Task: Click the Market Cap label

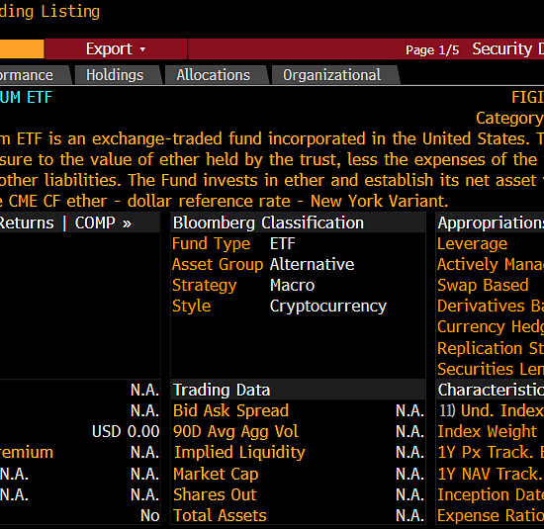Action: pos(216,474)
